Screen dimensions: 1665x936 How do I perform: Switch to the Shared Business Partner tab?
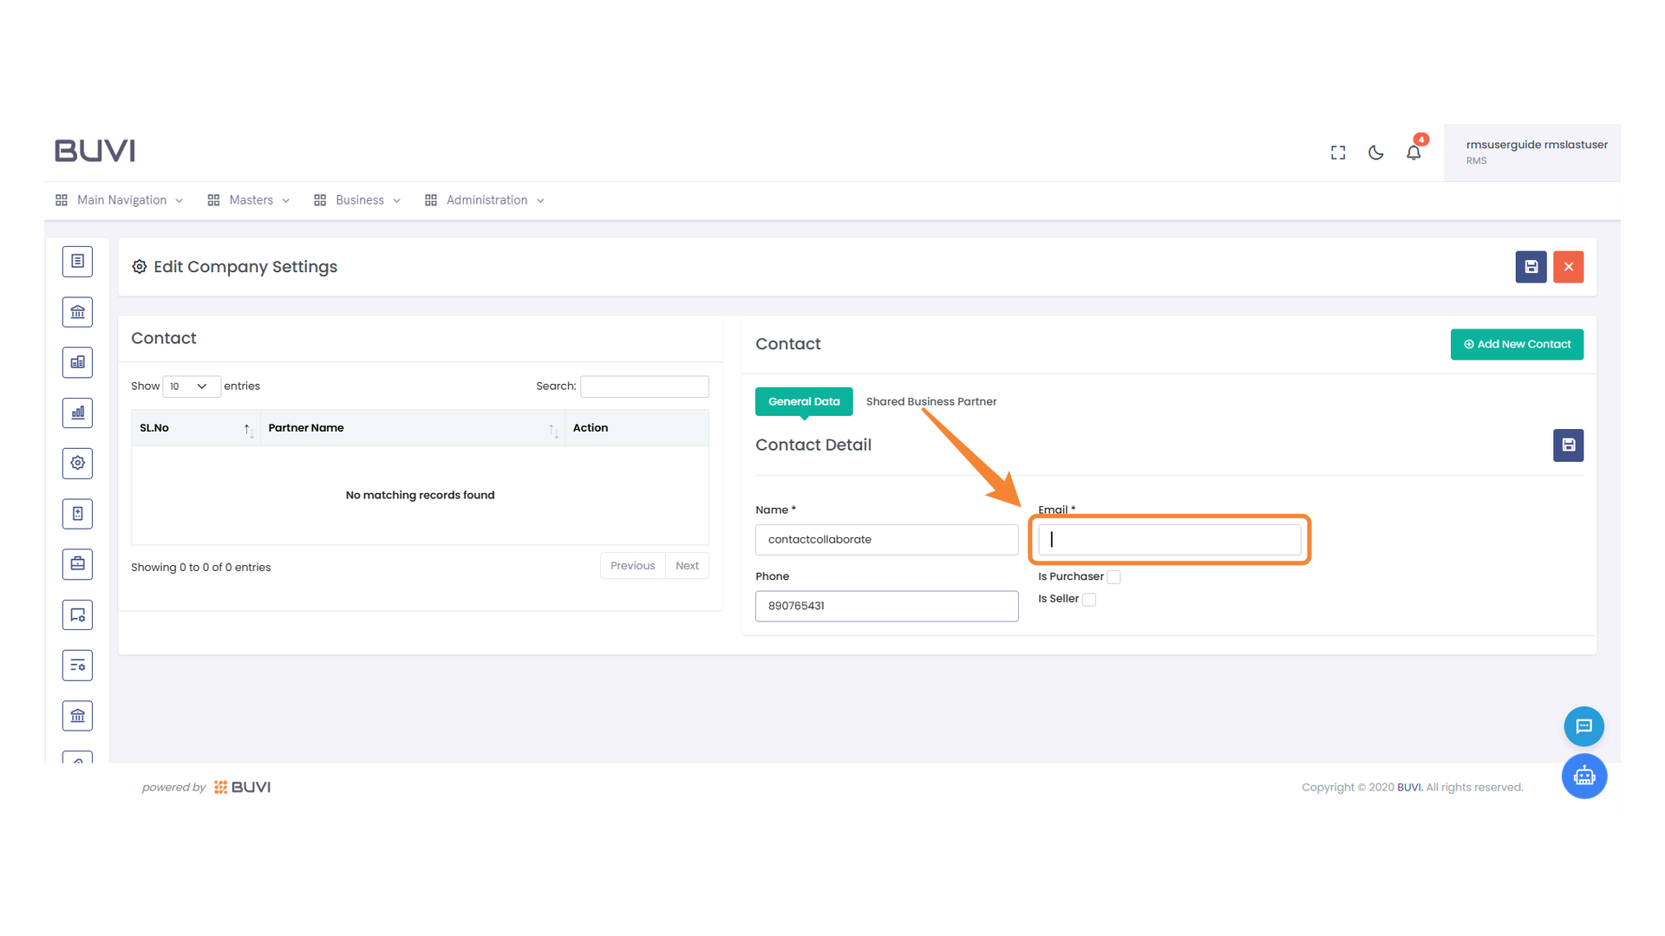tap(931, 401)
